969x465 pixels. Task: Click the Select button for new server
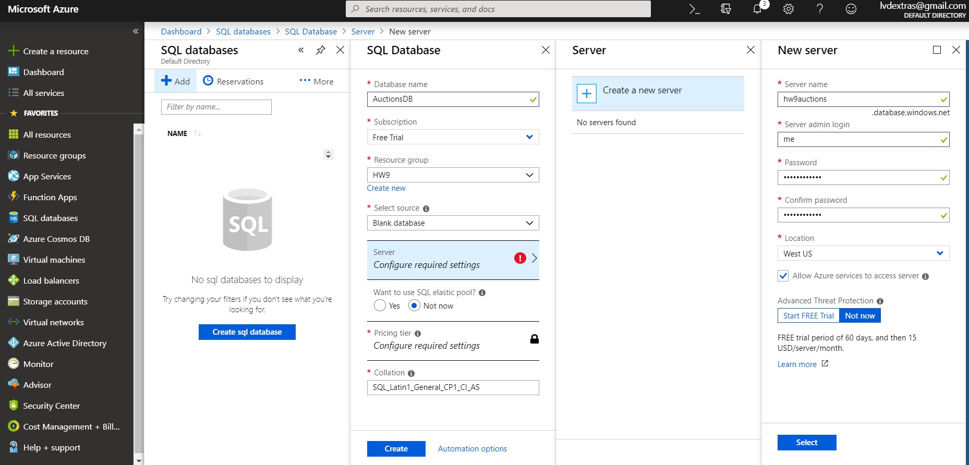click(806, 443)
